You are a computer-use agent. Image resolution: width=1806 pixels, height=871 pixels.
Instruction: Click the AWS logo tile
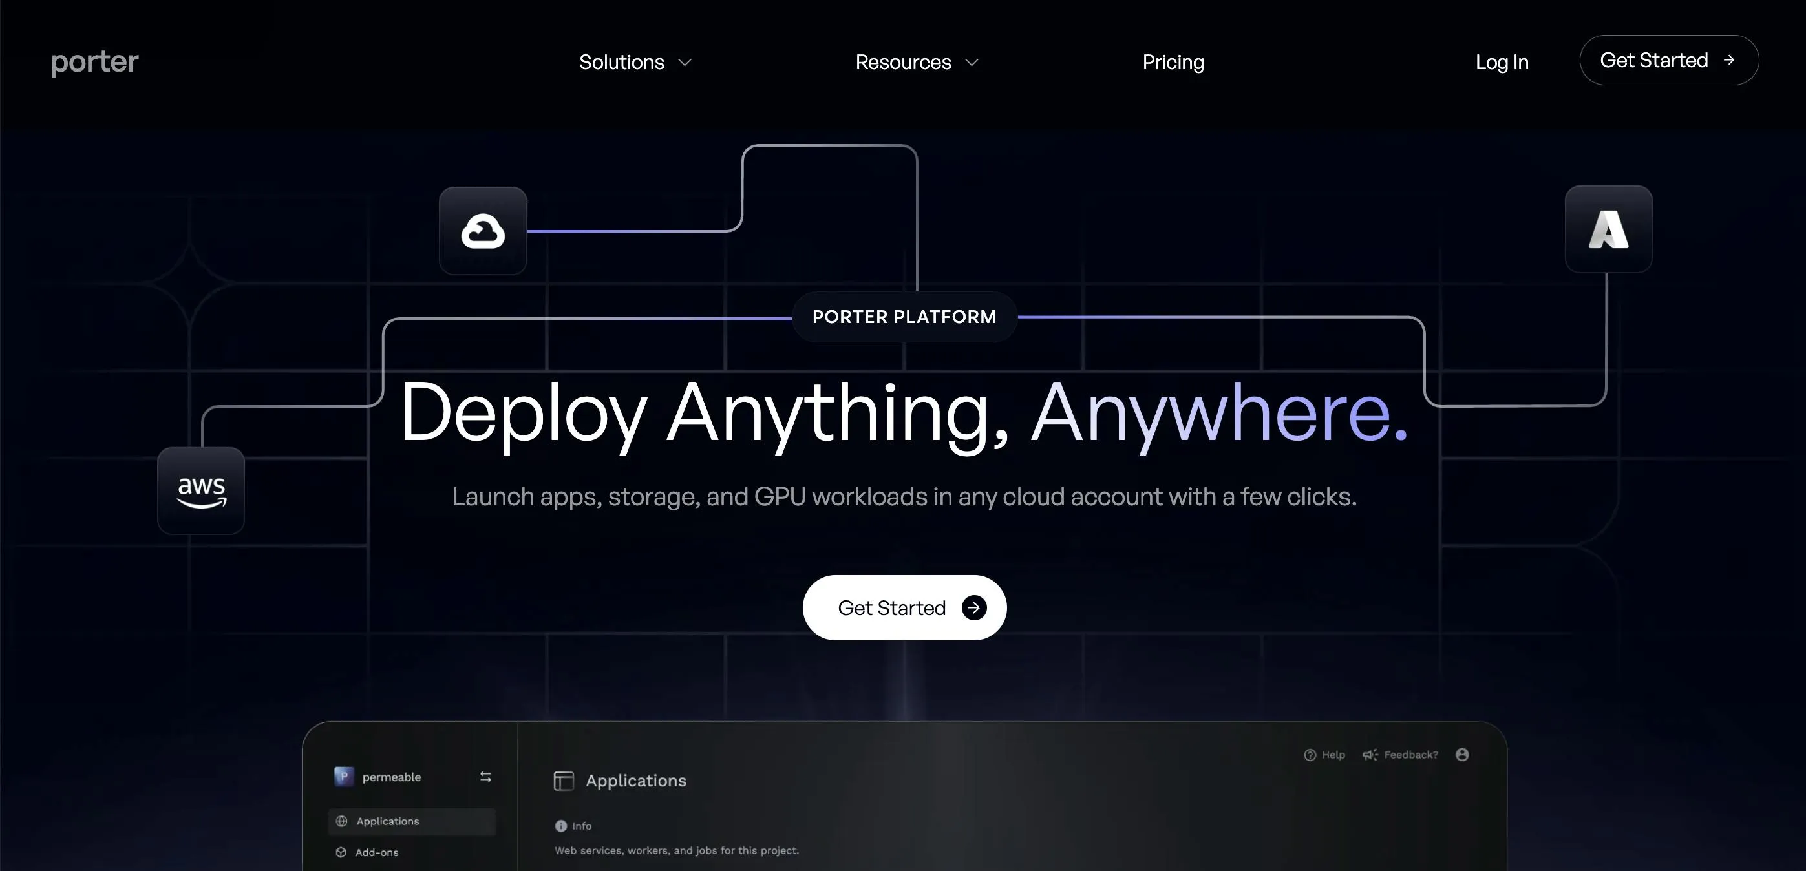click(x=201, y=491)
